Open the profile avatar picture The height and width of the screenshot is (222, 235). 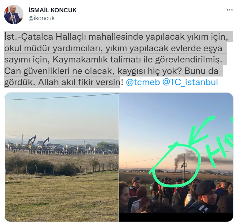point(14,14)
